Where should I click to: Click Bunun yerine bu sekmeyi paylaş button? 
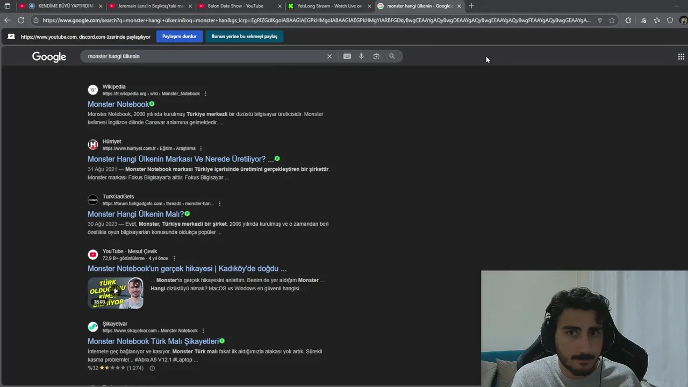click(x=245, y=37)
